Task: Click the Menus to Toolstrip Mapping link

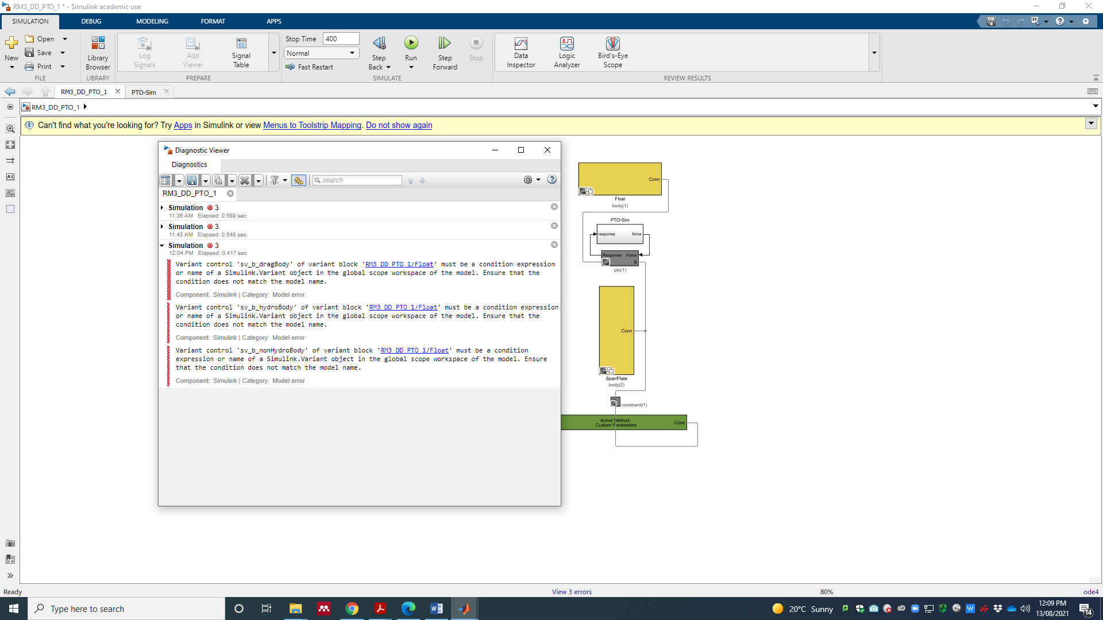Action: coord(312,125)
